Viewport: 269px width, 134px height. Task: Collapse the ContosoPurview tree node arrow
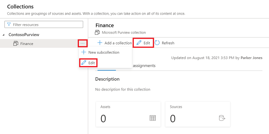point(4,35)
